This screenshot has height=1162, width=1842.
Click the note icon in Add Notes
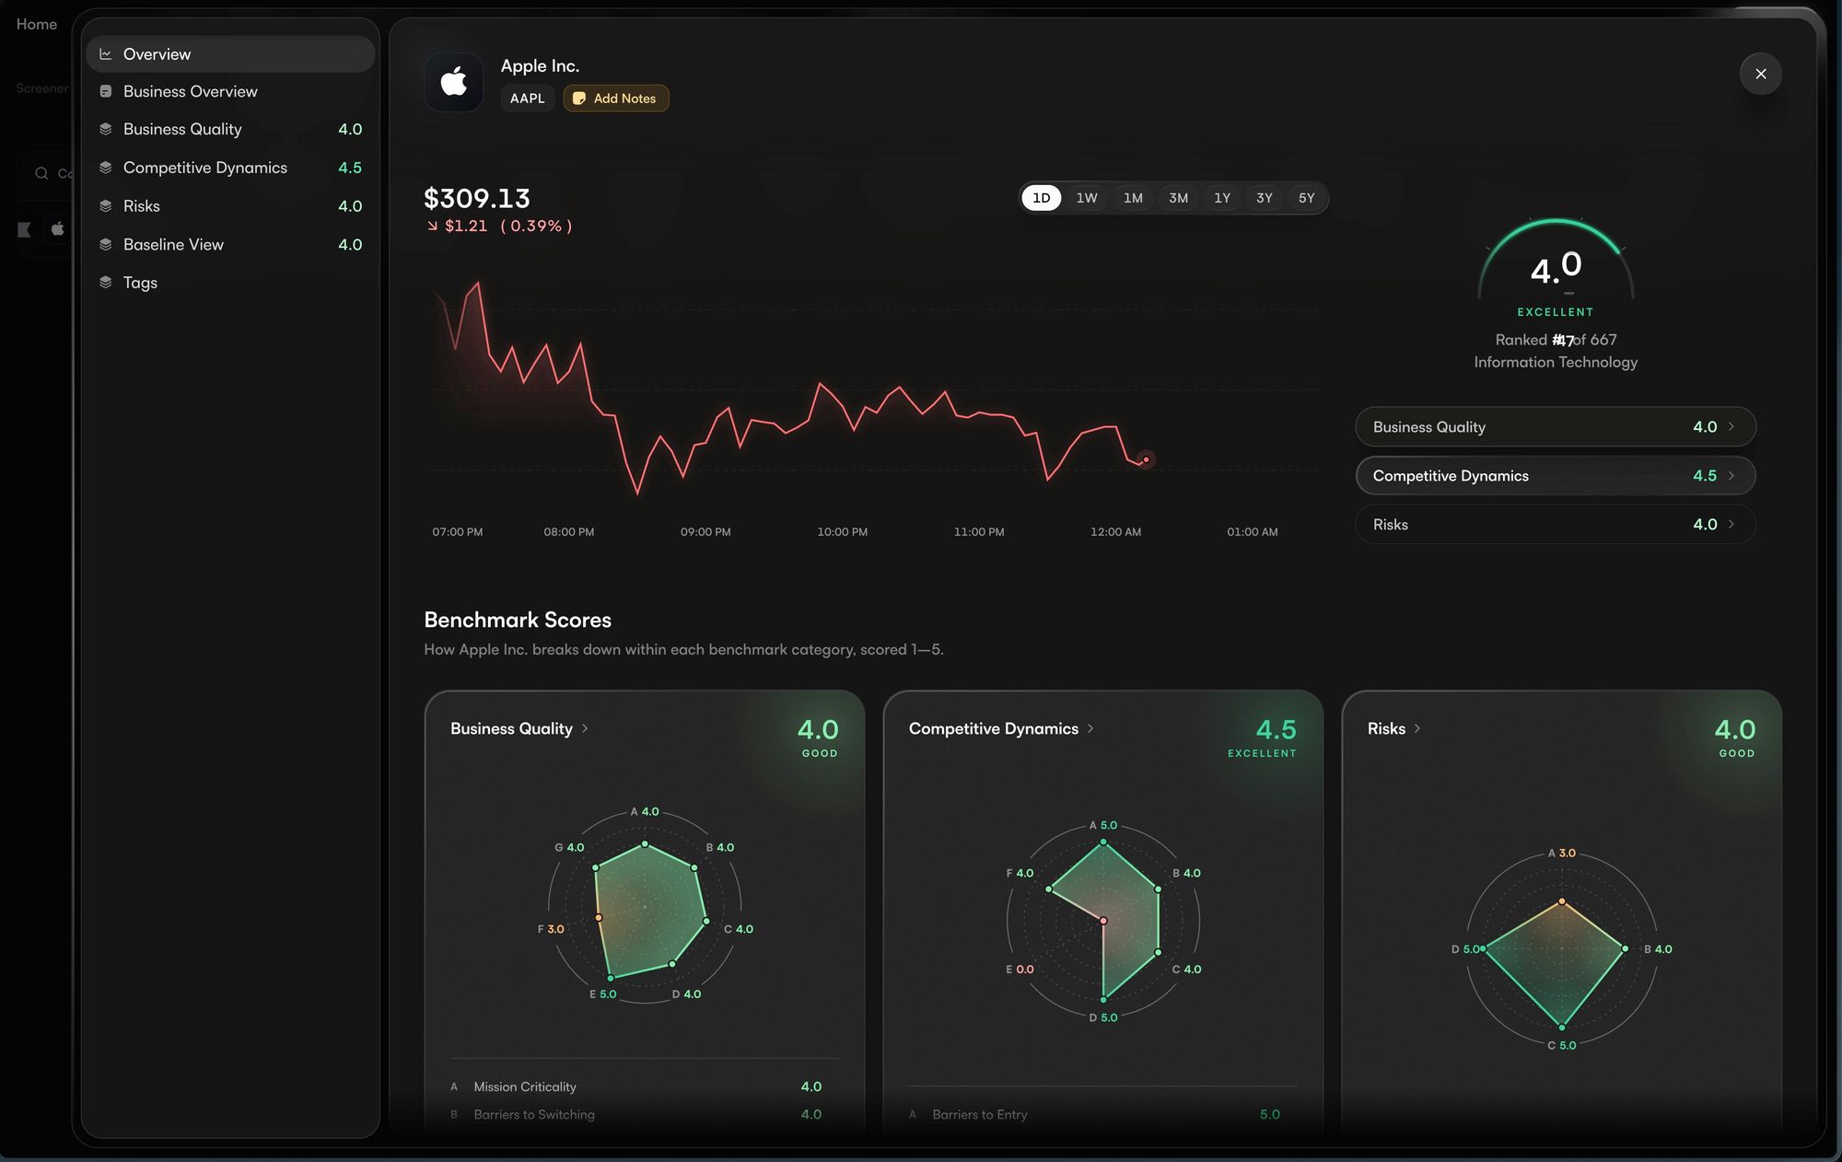tap(579, 99)
